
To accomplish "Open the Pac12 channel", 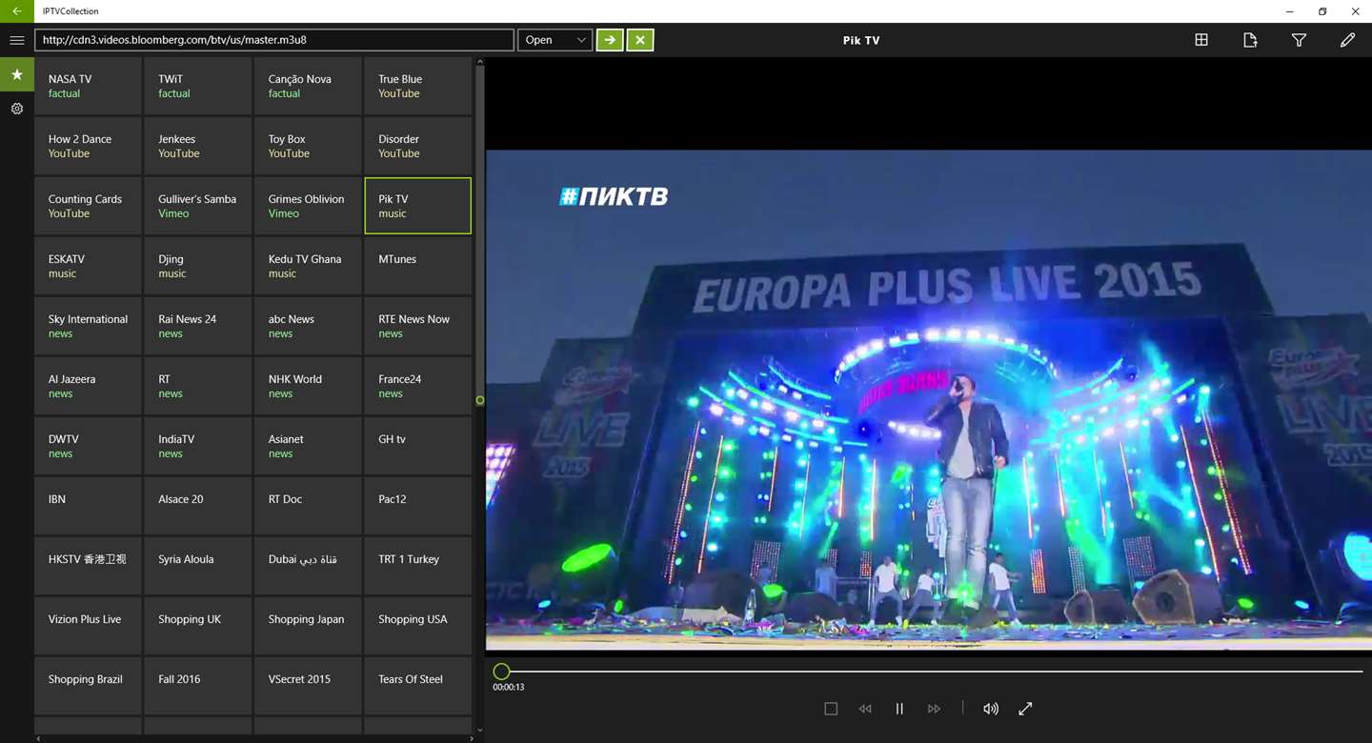I will point(418,506).
